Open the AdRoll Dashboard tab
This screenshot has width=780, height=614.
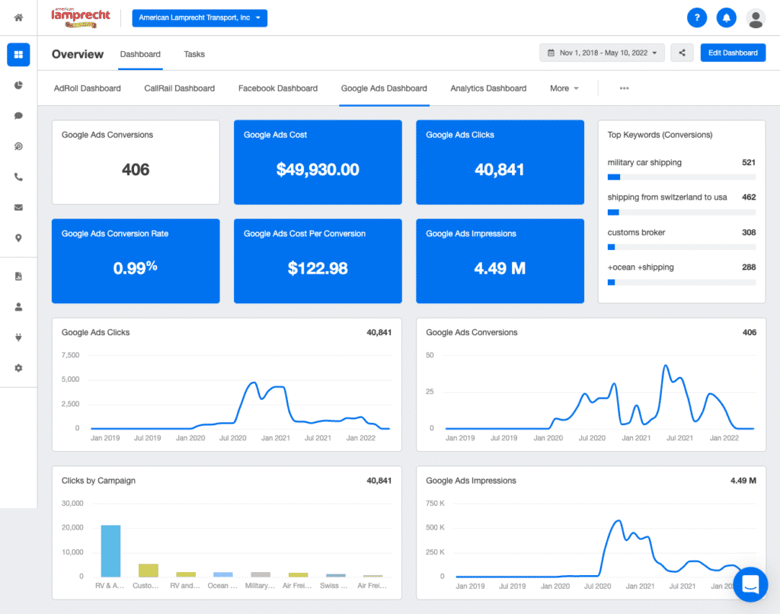click(x=87, y=88)
